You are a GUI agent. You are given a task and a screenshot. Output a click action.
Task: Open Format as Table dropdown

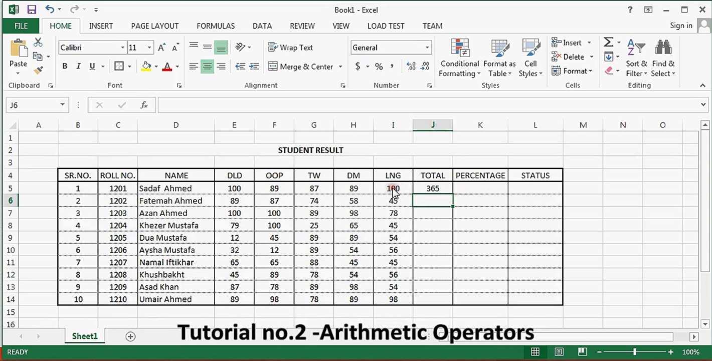pyautogui.click(x=499, y=58)
